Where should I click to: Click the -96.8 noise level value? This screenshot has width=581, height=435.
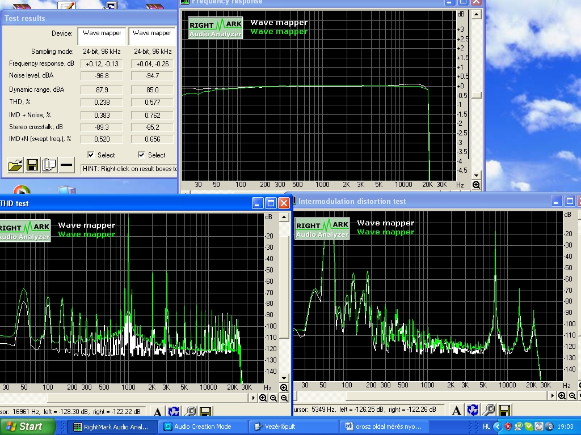(102, 76)
